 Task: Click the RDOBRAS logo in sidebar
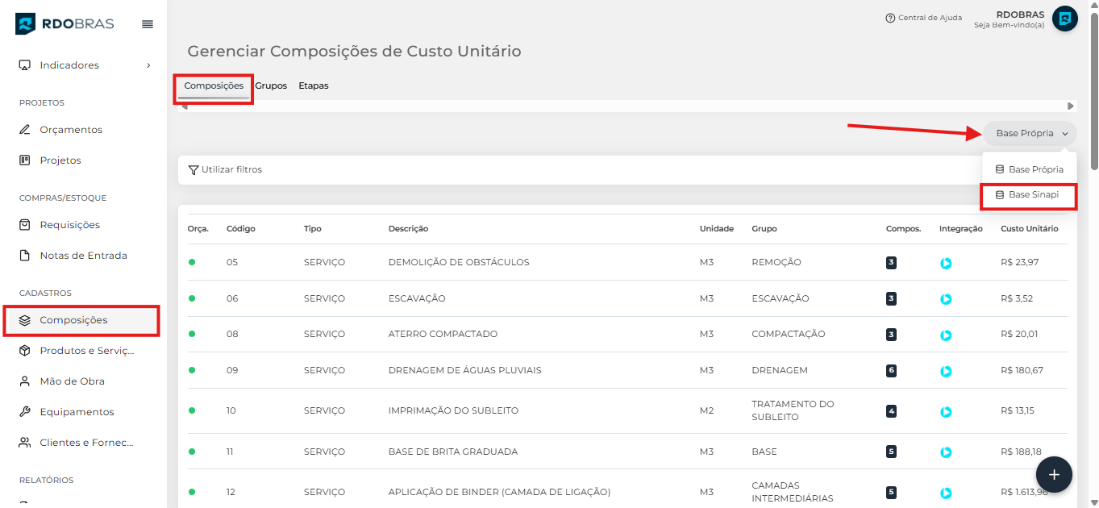[x=65, y=23]
